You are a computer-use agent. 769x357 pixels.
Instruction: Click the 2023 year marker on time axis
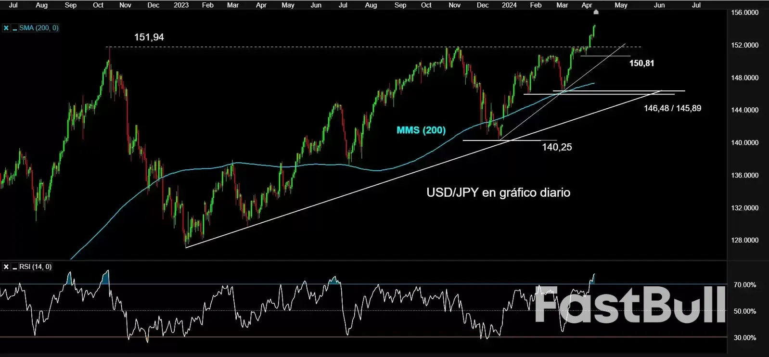point(181,5)
